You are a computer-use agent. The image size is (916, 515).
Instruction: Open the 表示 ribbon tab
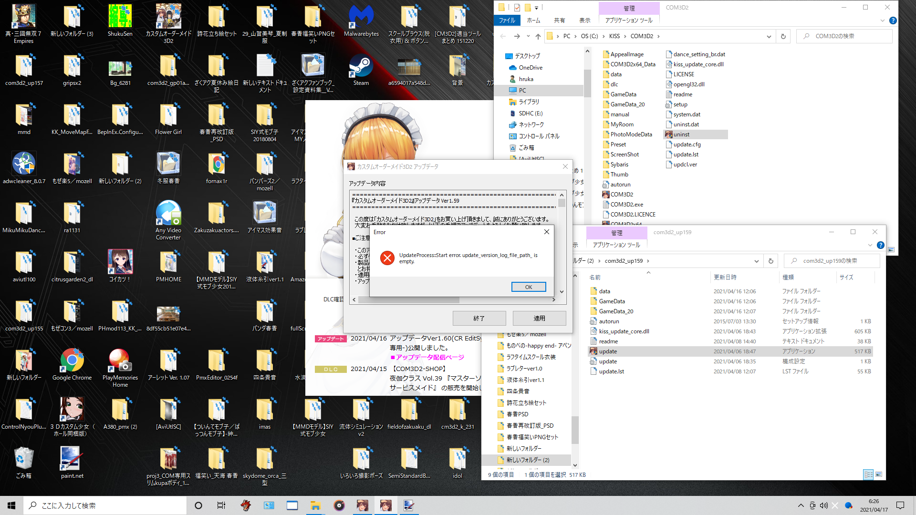pos(585,21)
